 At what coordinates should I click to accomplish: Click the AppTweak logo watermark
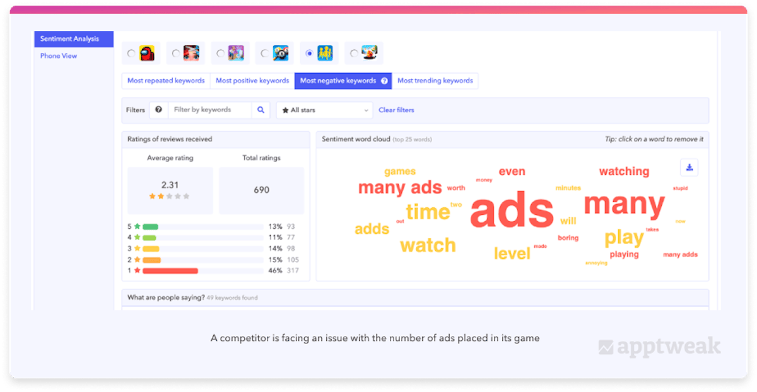[659, 347]
